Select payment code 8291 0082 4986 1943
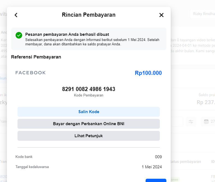 (x=89, y=89)
